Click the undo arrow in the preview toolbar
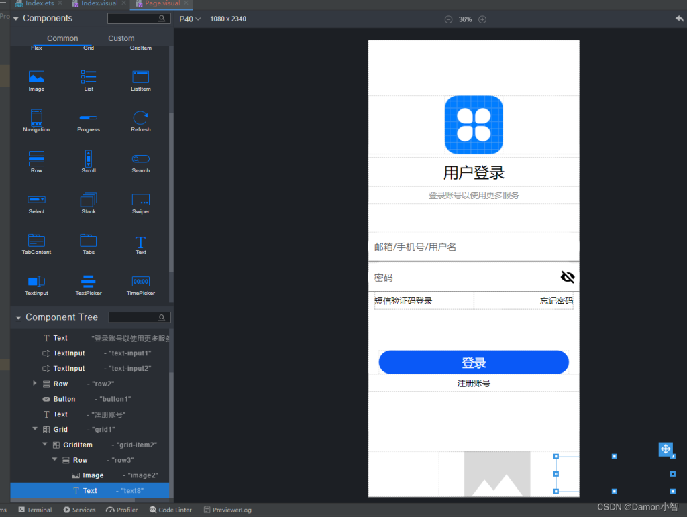687x517 pixels. (x=679, y=19)
